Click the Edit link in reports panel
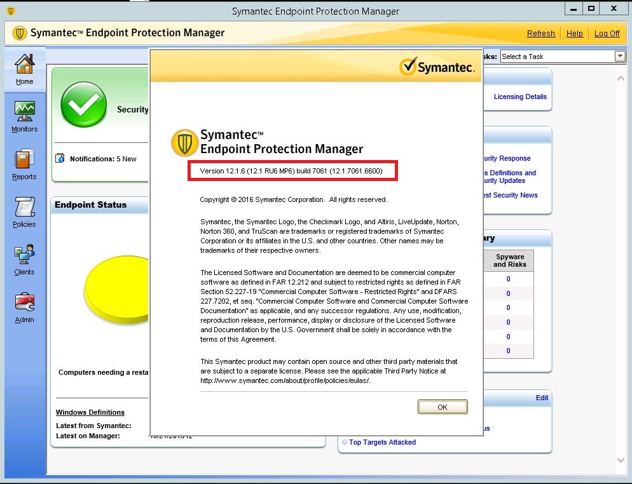Viewport: 632px width, 484px height. [542, 398]
